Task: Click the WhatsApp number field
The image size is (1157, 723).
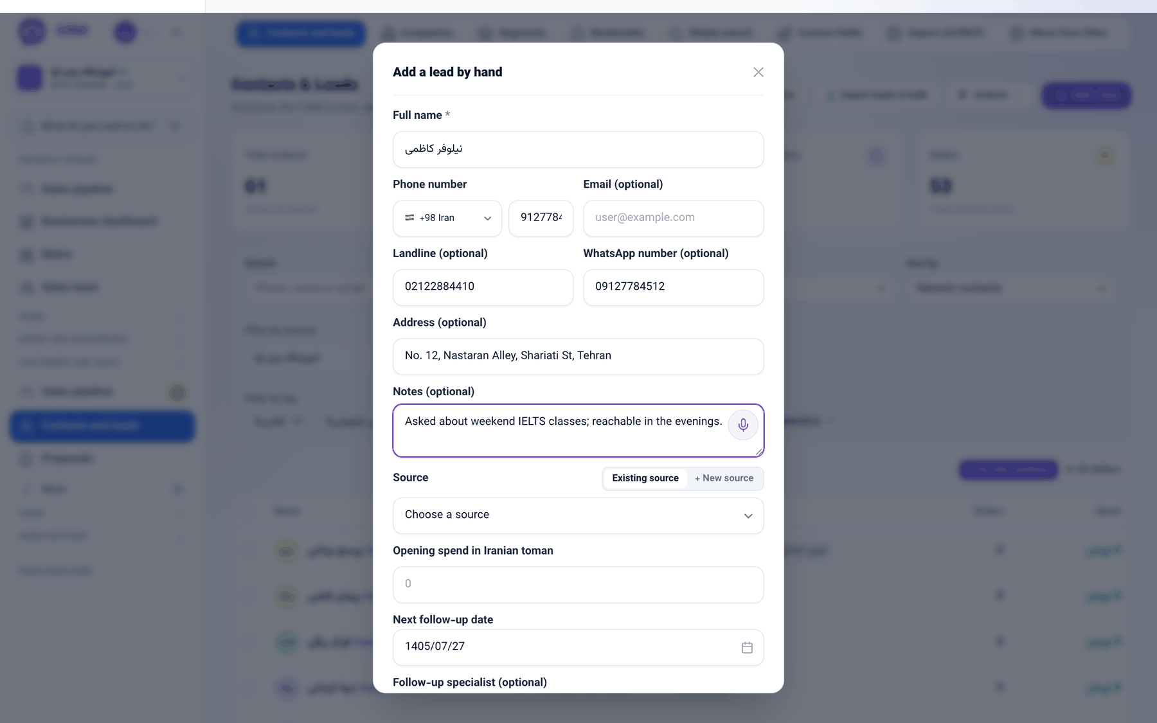Action: (674, 287)
